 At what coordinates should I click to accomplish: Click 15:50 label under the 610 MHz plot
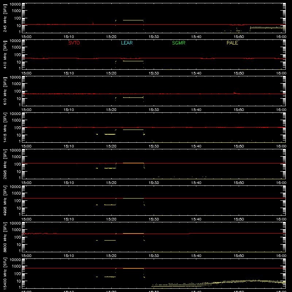coord(239,110)
